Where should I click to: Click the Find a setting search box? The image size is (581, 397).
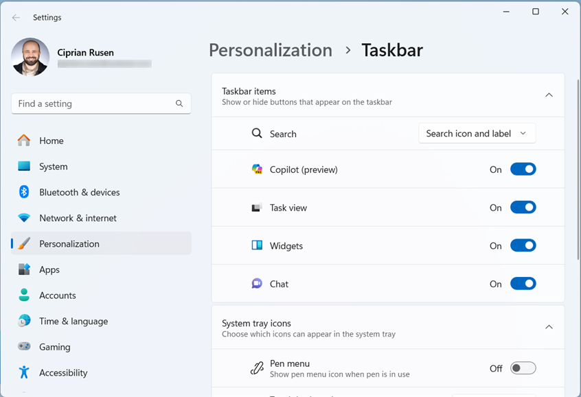pyautogui.click(x=101, y=104)
